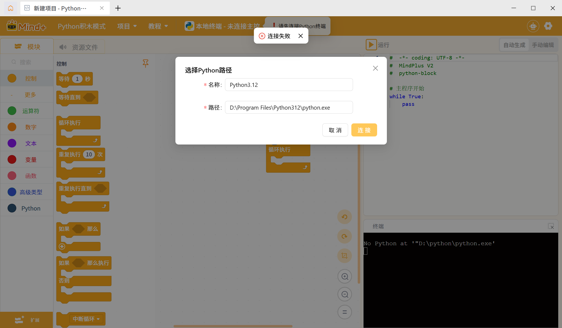Image resolution: width=562 pixels, height=328 pixels.
Task: Open the 项目 dropdown menu
Action: coord(127,26)
